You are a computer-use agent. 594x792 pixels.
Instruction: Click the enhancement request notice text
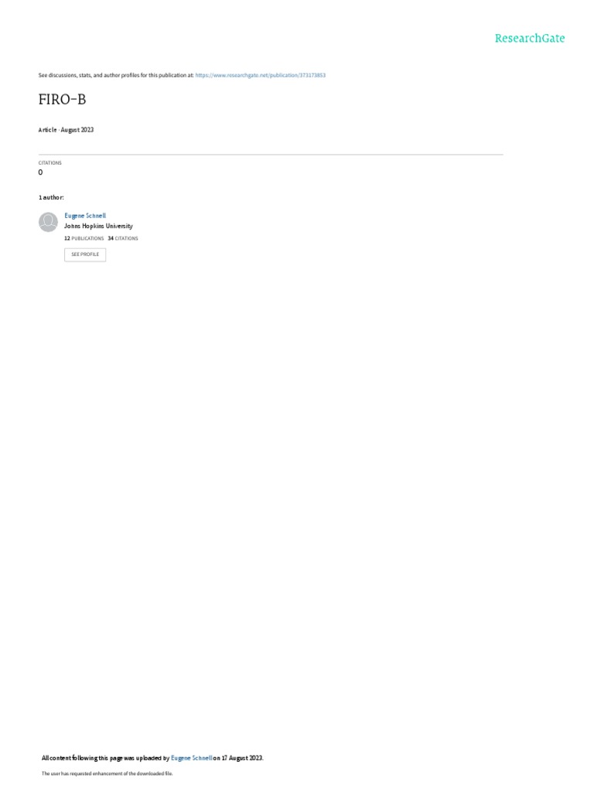click(x=107, y=773)
